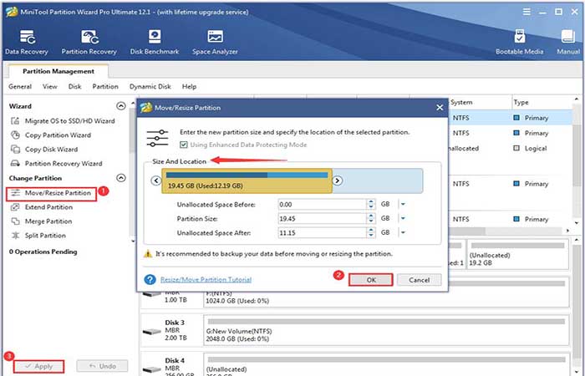Screen dimensions: 585x376
Task: Close the Move/Resize Partition dialog
Action: tap(440, 108)
